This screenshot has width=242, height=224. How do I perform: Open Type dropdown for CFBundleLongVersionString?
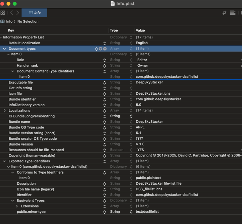tap(131, 116)
